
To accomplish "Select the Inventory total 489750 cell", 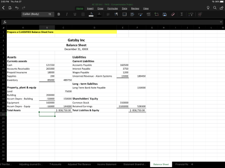I will (63, 80).
